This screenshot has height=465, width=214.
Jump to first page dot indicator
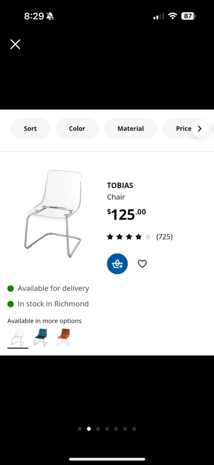[80, 429]
